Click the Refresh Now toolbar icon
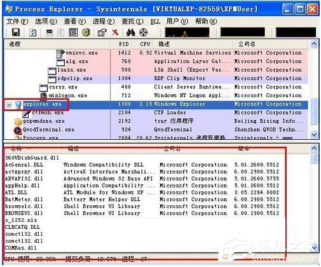 pyautogui.click(x=32, y=32)
